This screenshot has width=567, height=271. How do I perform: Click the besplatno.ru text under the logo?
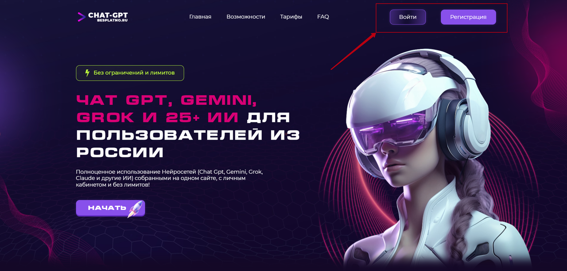pyautogui.click(x=112, y=21)
